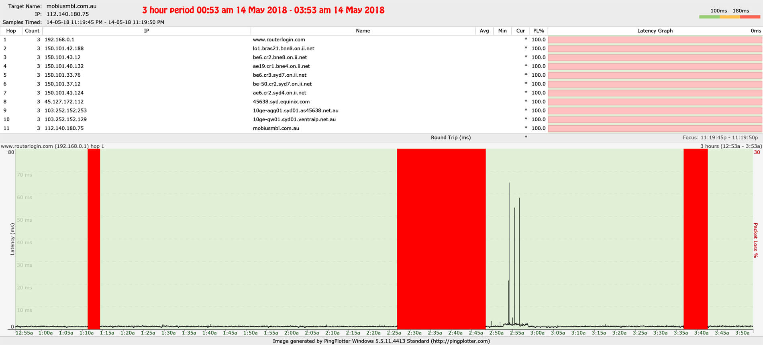
Task: Click the red 3 hour period heading
Action: (263, 10)
